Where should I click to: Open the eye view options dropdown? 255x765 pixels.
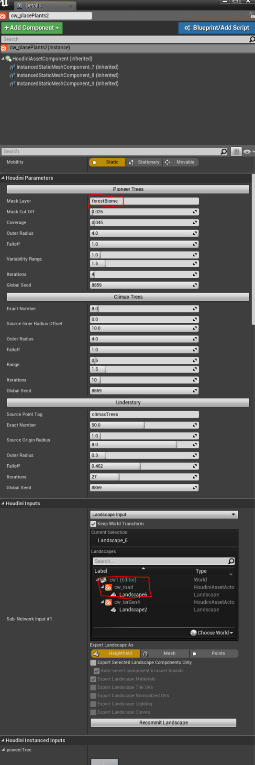[249, 152]
